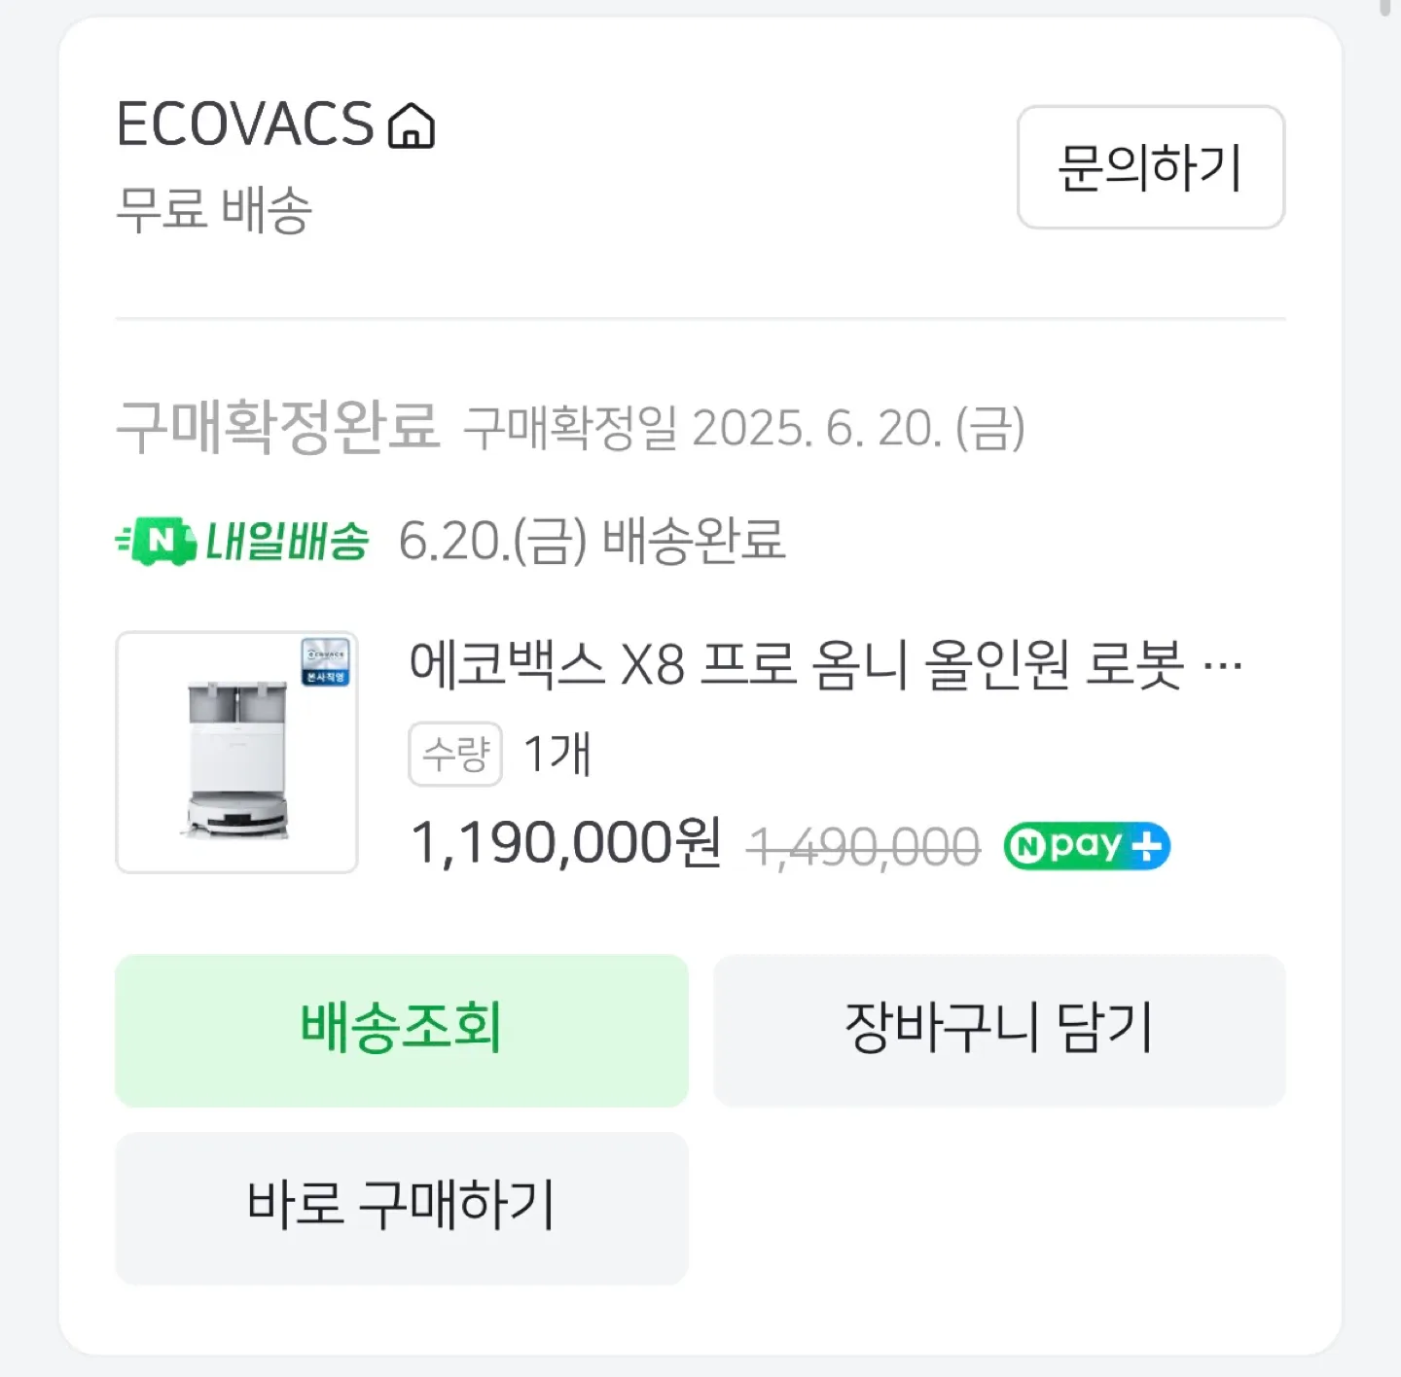
Task: Click the 6.20.(금) 배송완료 delivery status
Action: [x=592, y=541]
